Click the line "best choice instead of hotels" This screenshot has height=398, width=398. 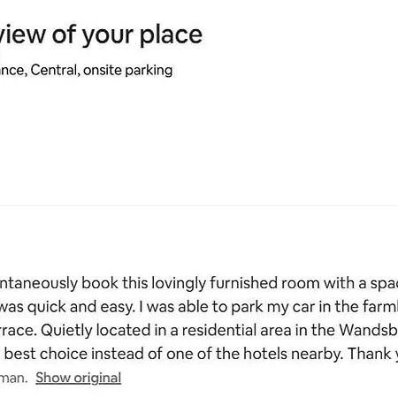(x=199, y=354)
